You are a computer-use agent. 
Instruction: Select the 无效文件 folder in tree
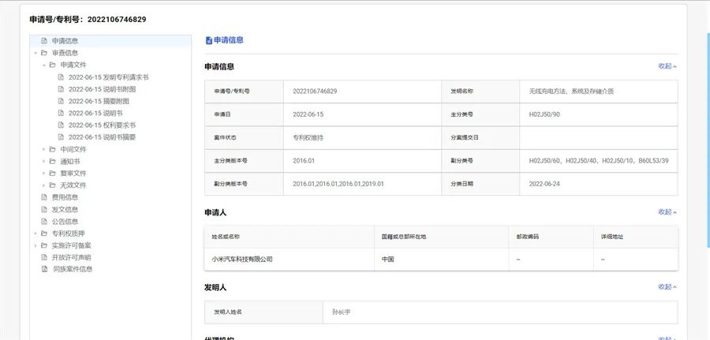point(73,185)
